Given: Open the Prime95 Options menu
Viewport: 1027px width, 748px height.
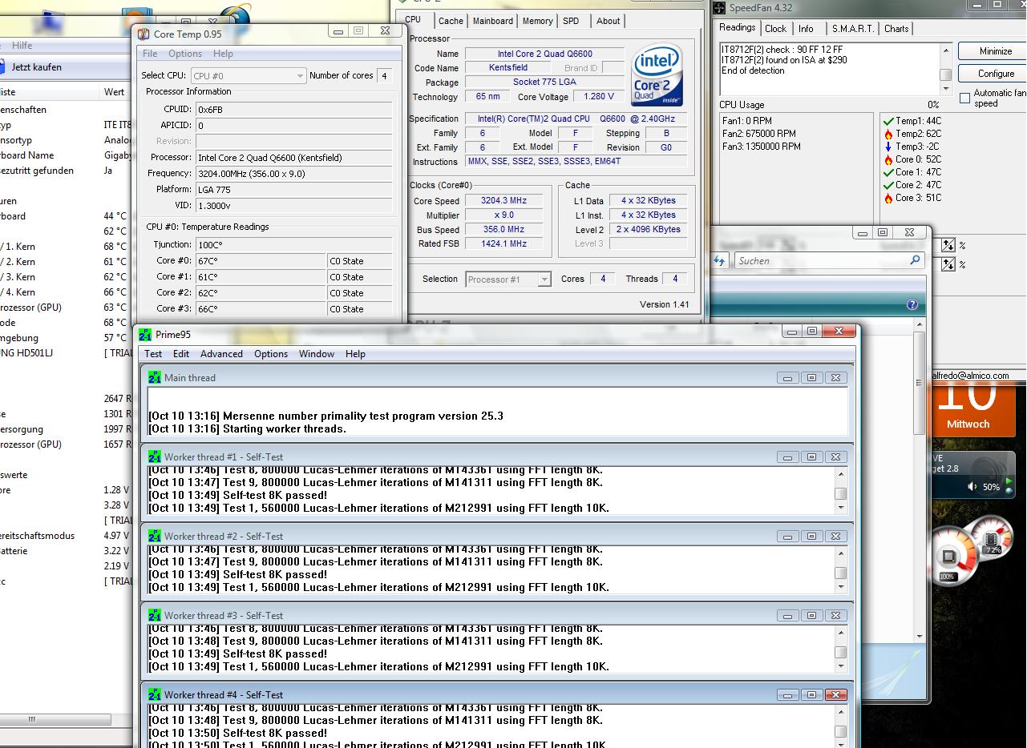Looking at the screenshot, I should (271, 353).
